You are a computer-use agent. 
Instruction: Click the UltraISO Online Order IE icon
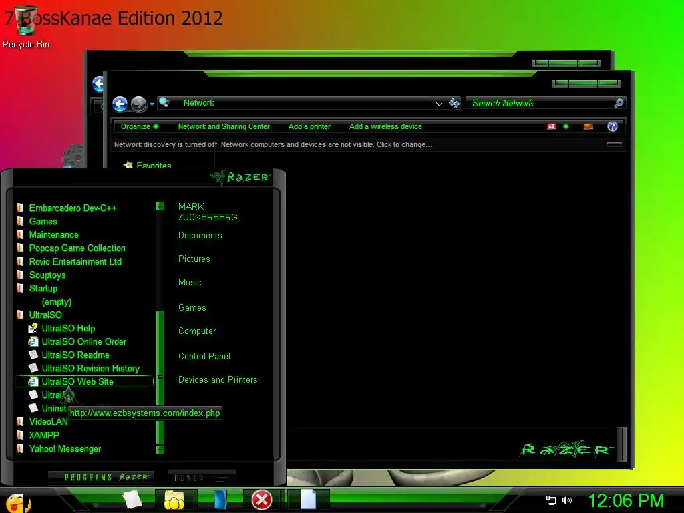[33, 341]
